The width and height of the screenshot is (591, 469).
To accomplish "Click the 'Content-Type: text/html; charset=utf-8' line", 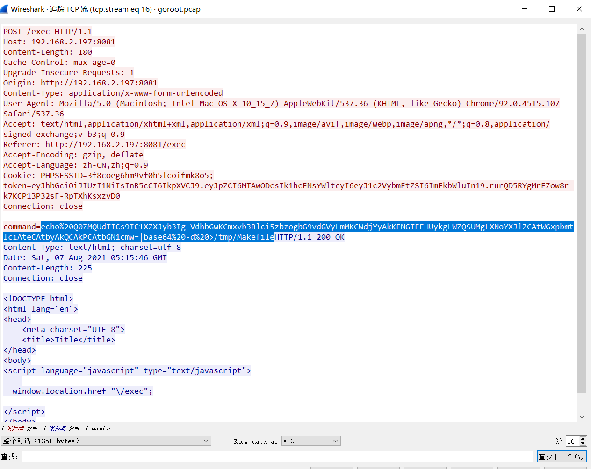I will click(92, 247).
